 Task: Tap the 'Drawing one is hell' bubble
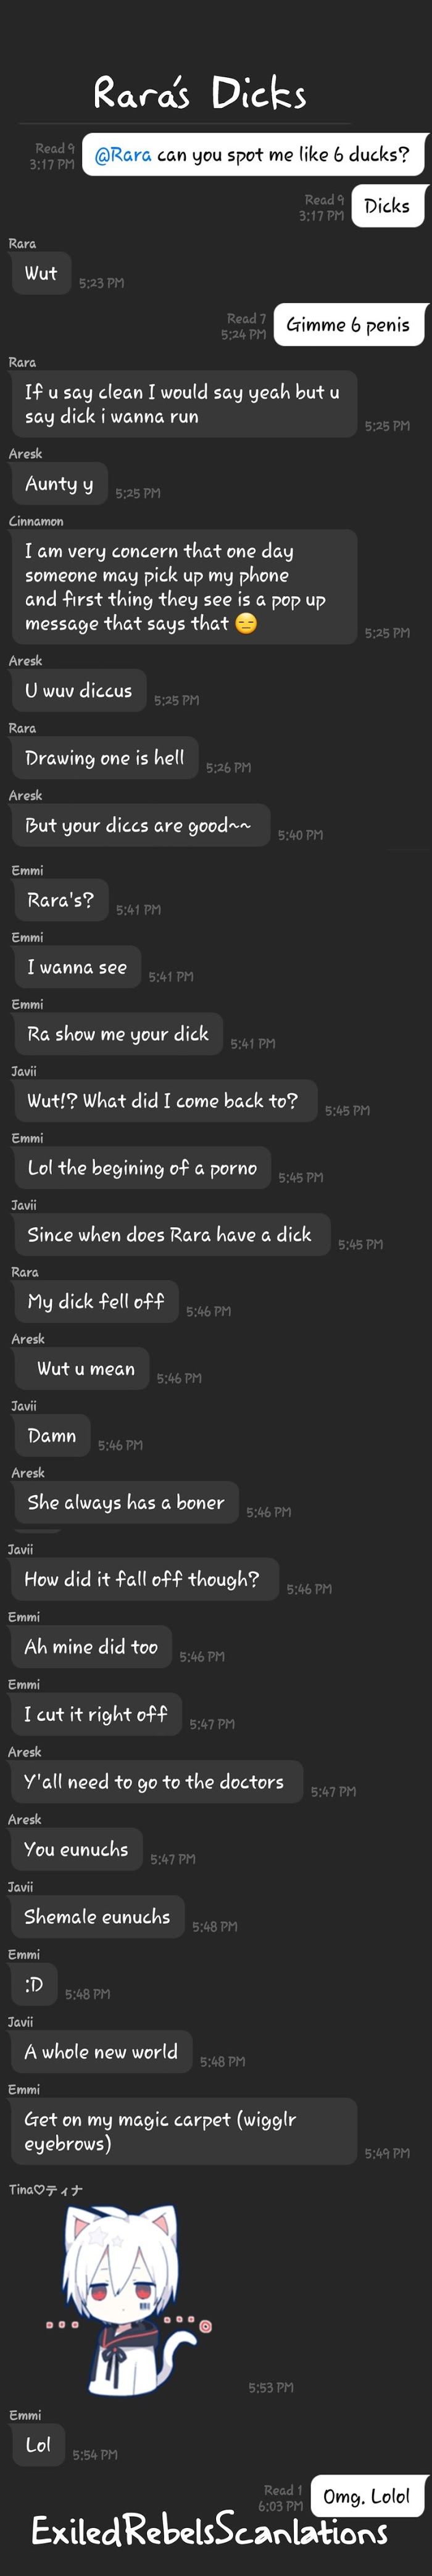pos(104,758)
